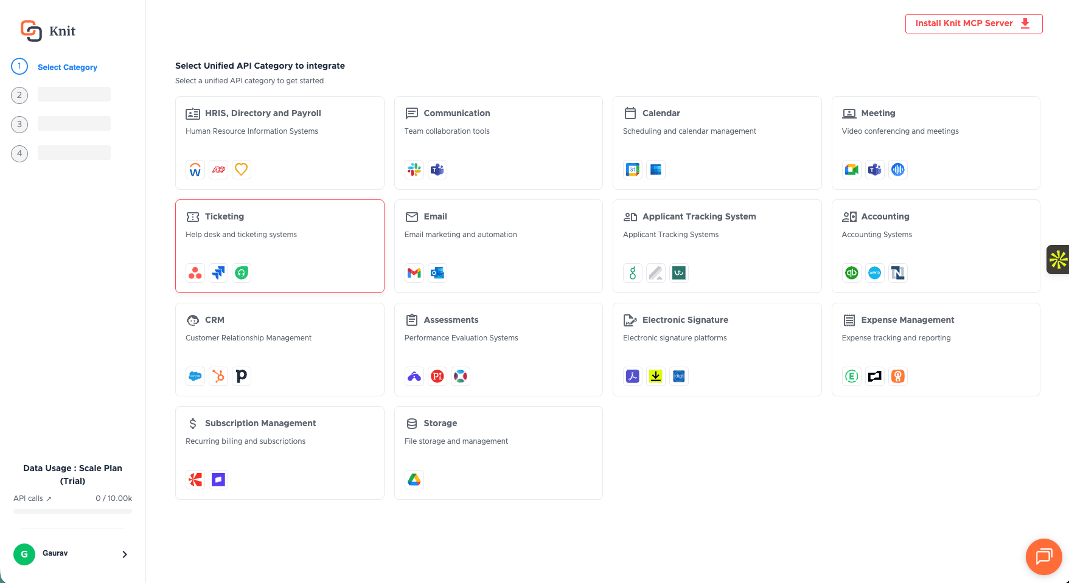Click the Jira icon in Ticketing card
Screen dimensions: 1069x583
[218, 273]
